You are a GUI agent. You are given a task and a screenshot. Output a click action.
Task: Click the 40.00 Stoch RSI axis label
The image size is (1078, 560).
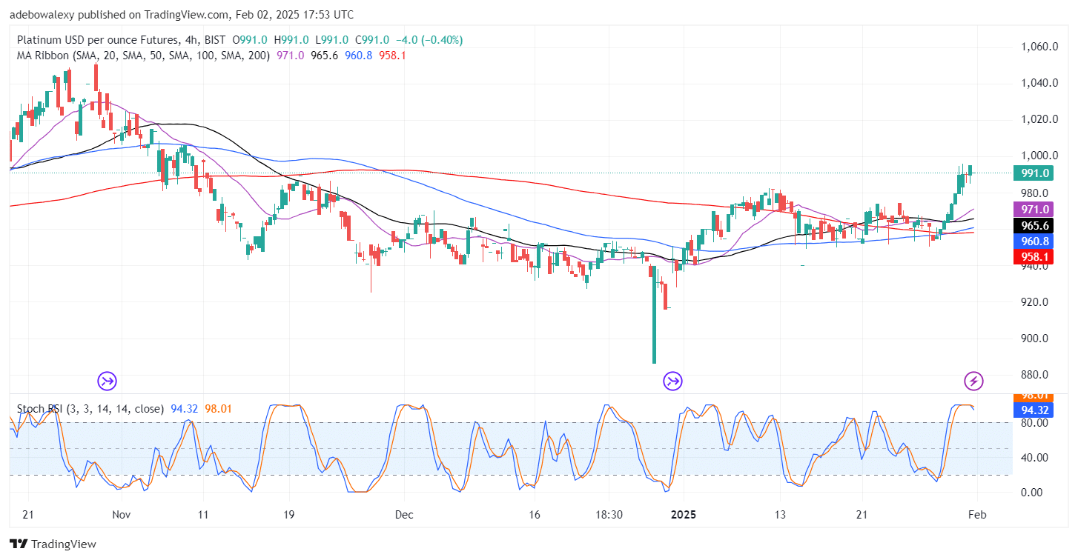click(1034, 457)
